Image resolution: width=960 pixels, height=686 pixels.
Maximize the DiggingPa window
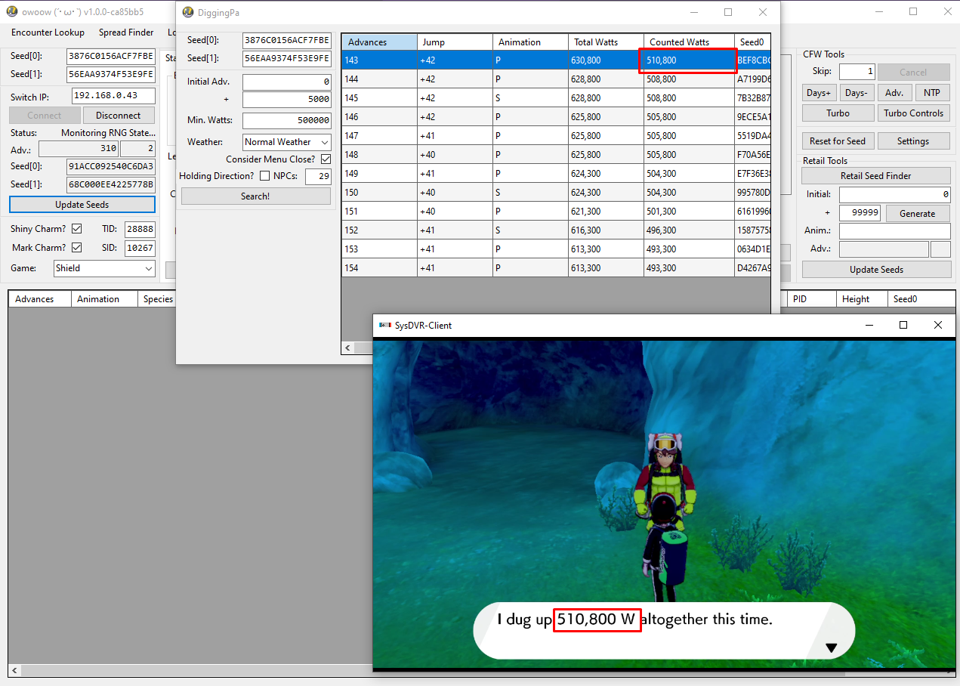tap(728, 12)
